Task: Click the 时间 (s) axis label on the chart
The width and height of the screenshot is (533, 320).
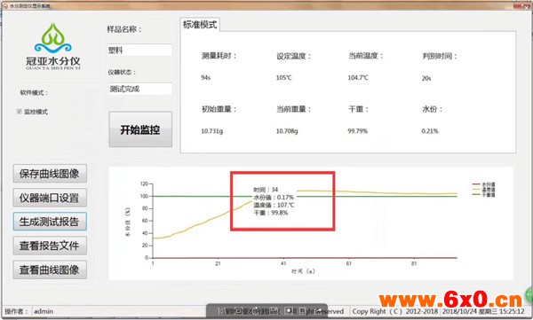Action: (x=303, y=271)
